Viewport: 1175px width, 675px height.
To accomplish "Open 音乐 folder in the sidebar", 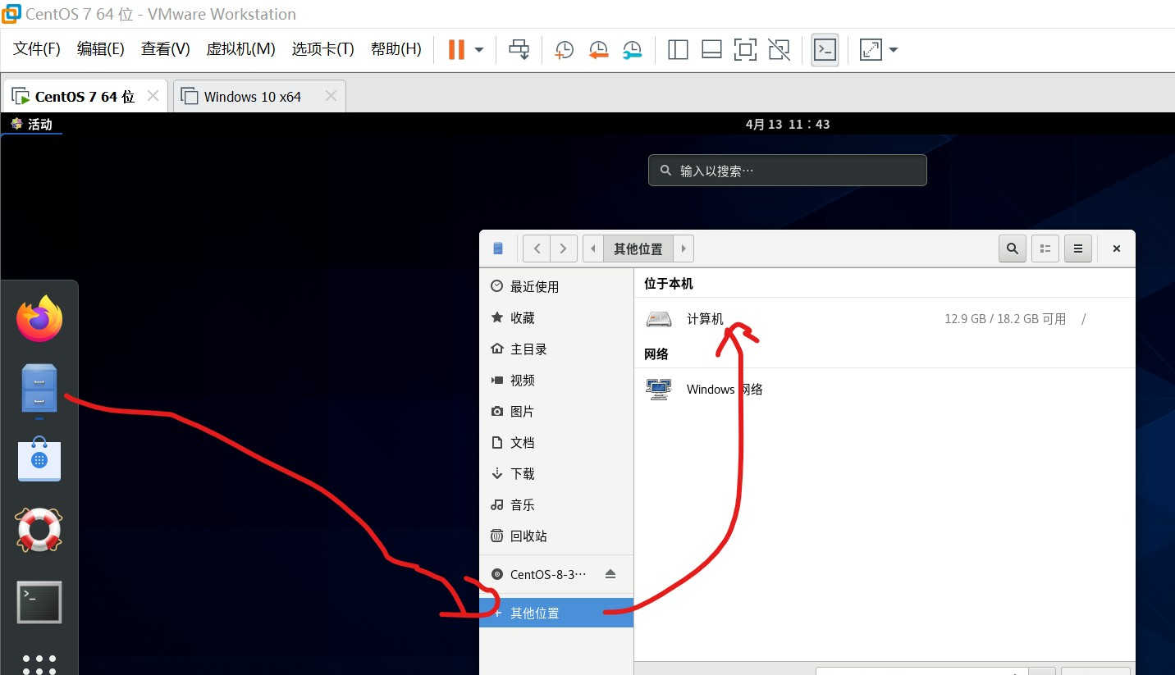I will (x=556, y=504).
